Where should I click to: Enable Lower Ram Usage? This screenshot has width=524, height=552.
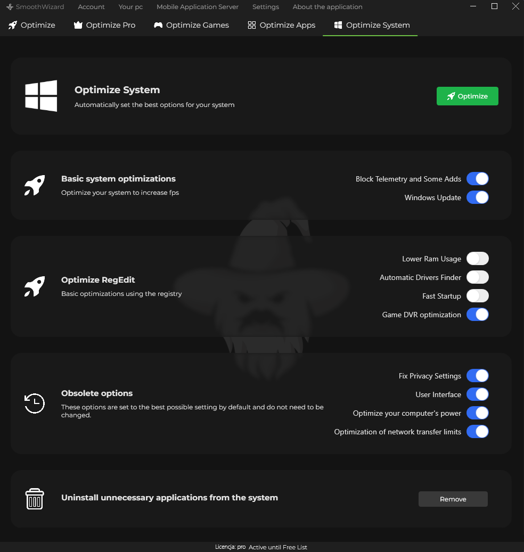tap(478, 259)
